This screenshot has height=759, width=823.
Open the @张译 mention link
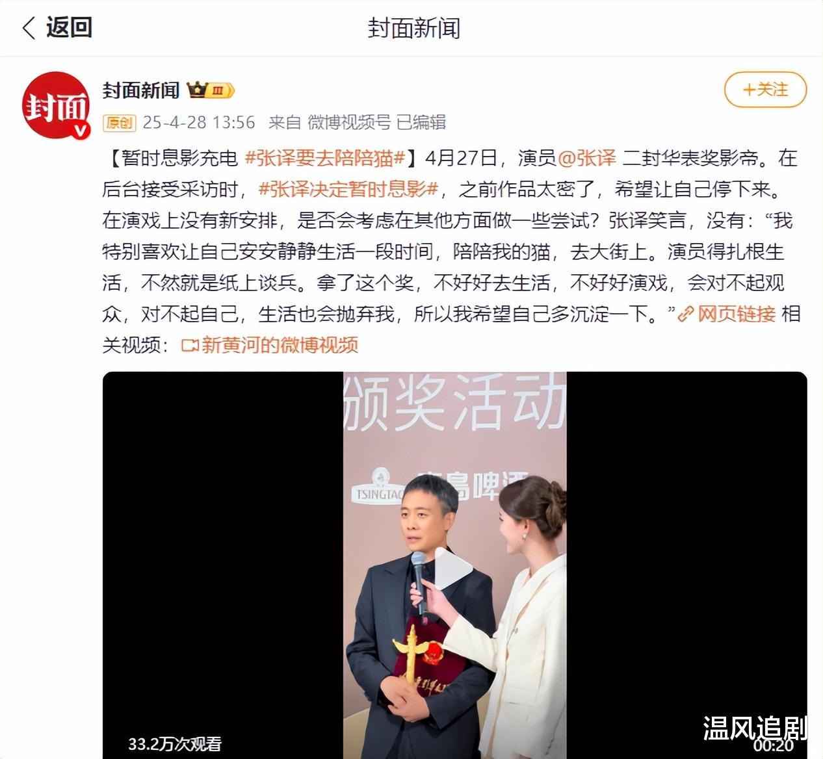[587, 158]
